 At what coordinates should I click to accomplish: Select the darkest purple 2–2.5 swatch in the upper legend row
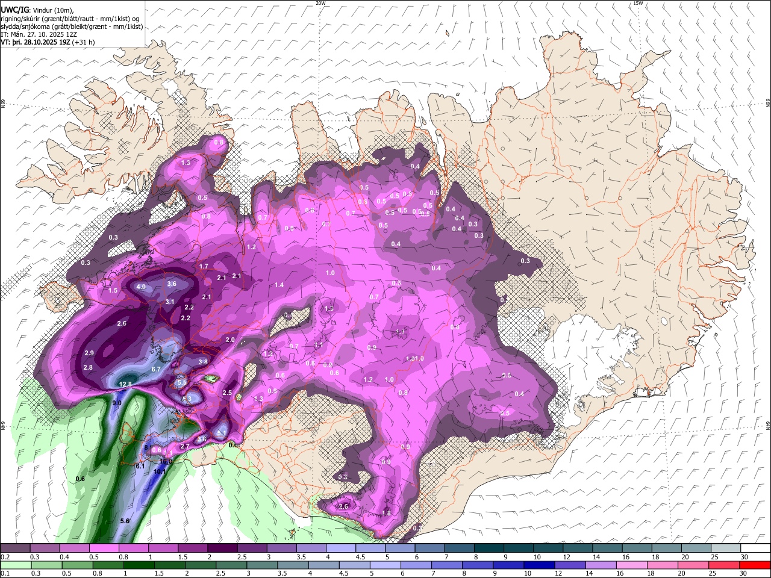[222, 548]
